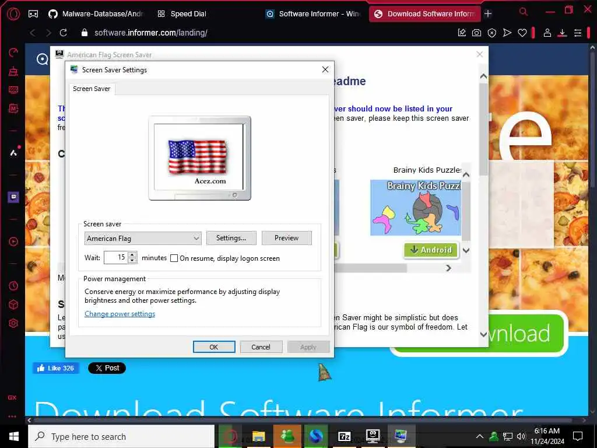
Task: Open 7-Zip from the taskbar
Action: (344, 436)
